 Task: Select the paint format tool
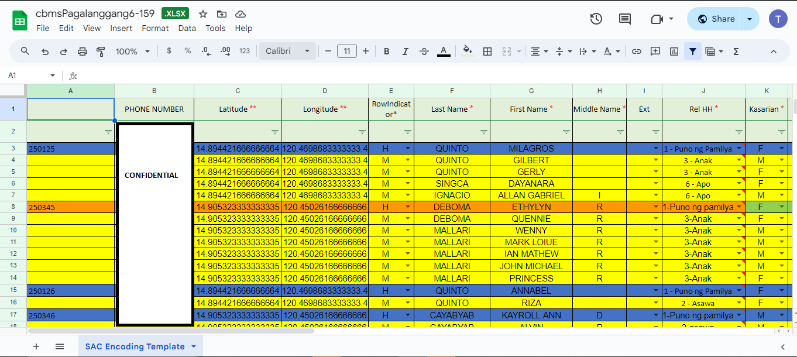101,52
